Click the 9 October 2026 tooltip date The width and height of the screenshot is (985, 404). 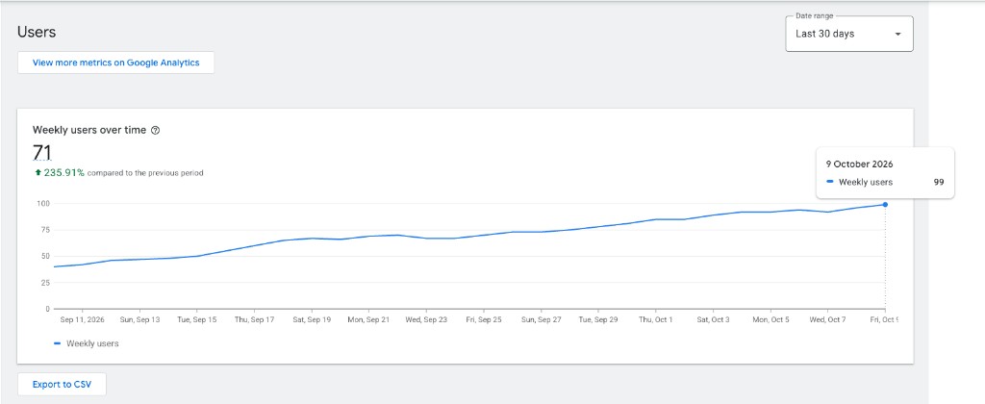coord(859,164)
